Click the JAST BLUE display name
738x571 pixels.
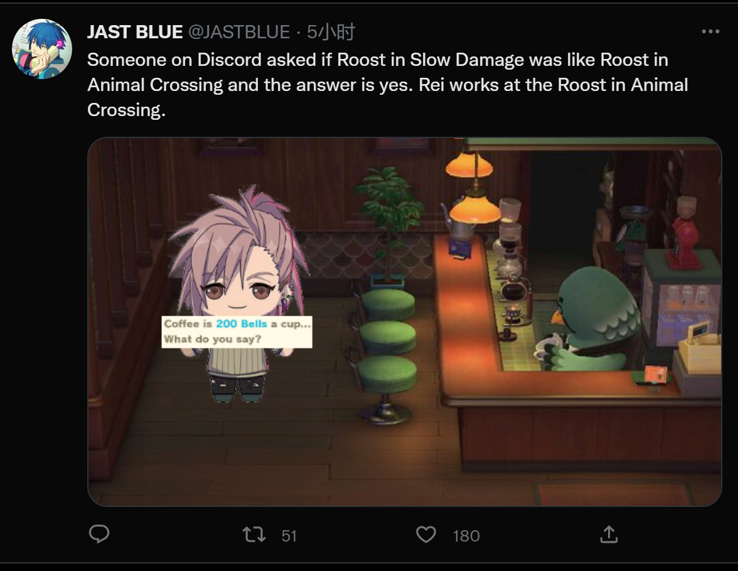134,32
